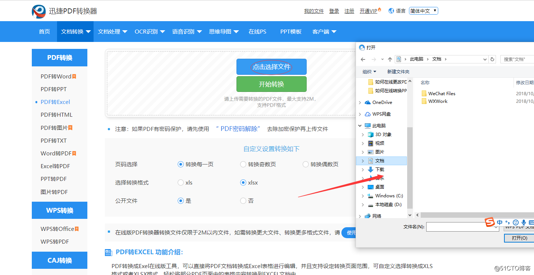Click the 注册 link
The image size is (534, 275).
click(349, 11)
